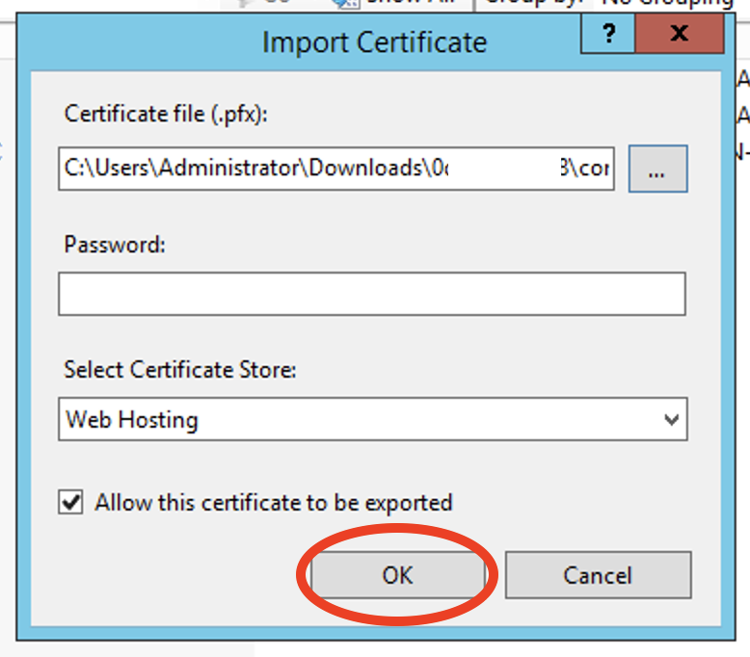Image resolution: width=750 pixels, height=657 pixels.
Task: Click inside the Certificate file path field
Action: click(x=241, y=168)
